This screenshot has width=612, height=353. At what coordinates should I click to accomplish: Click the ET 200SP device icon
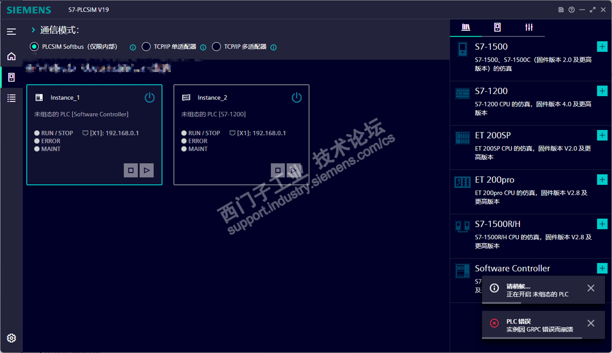[x=462, y=137]
